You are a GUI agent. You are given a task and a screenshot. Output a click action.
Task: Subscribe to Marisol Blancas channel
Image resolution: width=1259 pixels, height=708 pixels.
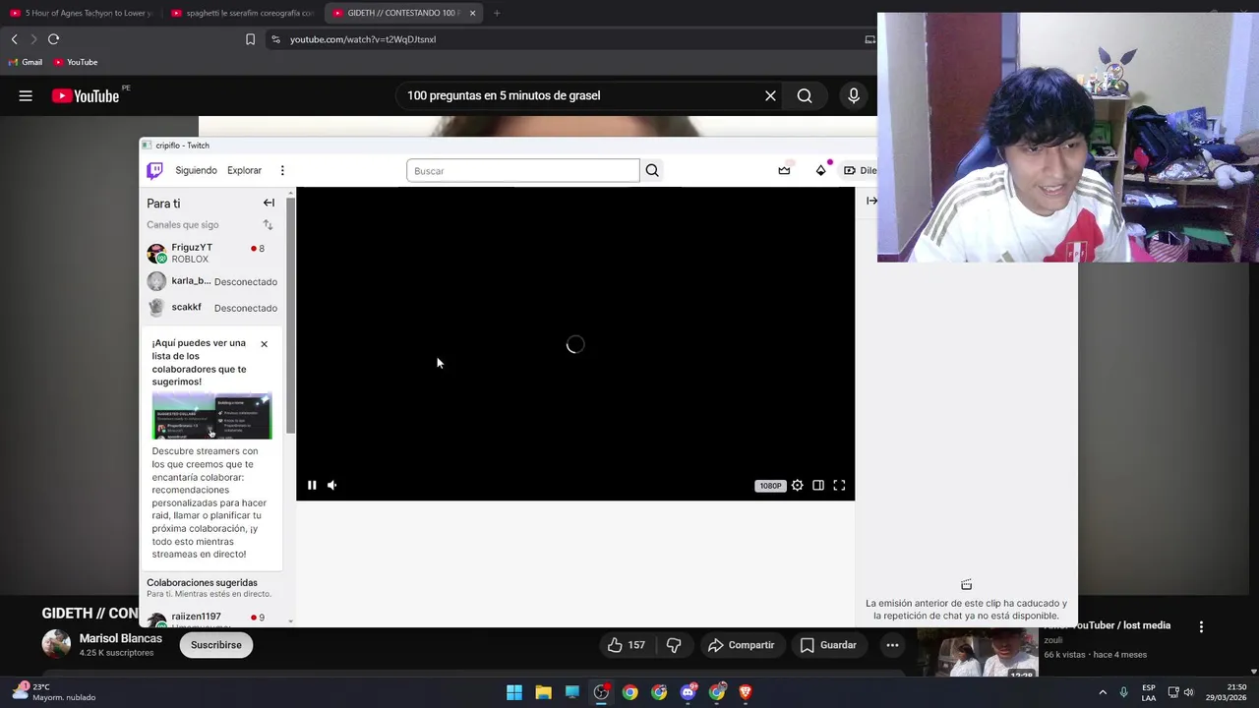[216, 645]
